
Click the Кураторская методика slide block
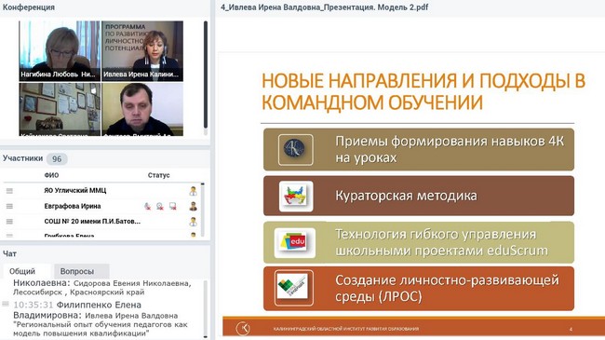pyautogui.click(x=419, y=196)
